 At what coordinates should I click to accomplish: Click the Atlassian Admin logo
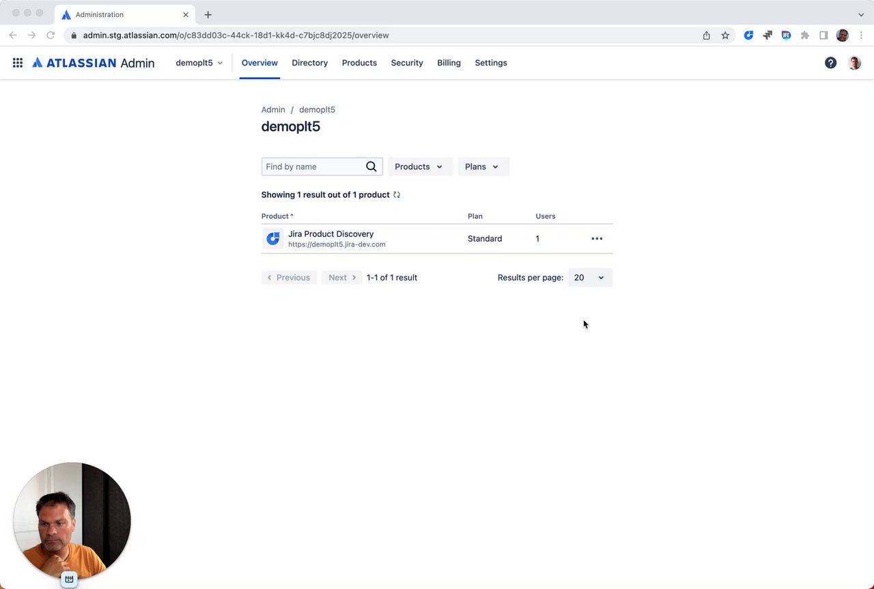click(x=94, y=63)
